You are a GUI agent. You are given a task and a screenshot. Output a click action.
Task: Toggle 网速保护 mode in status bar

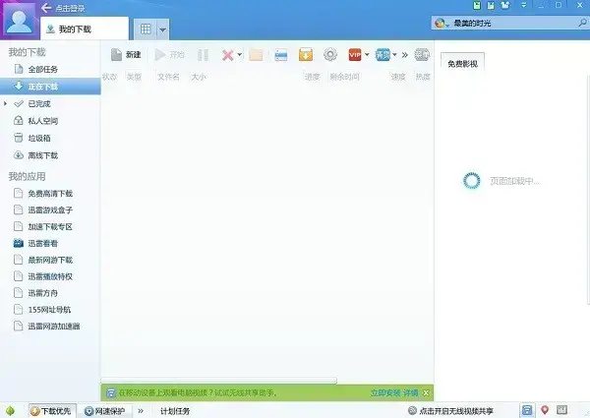[105, 411]
